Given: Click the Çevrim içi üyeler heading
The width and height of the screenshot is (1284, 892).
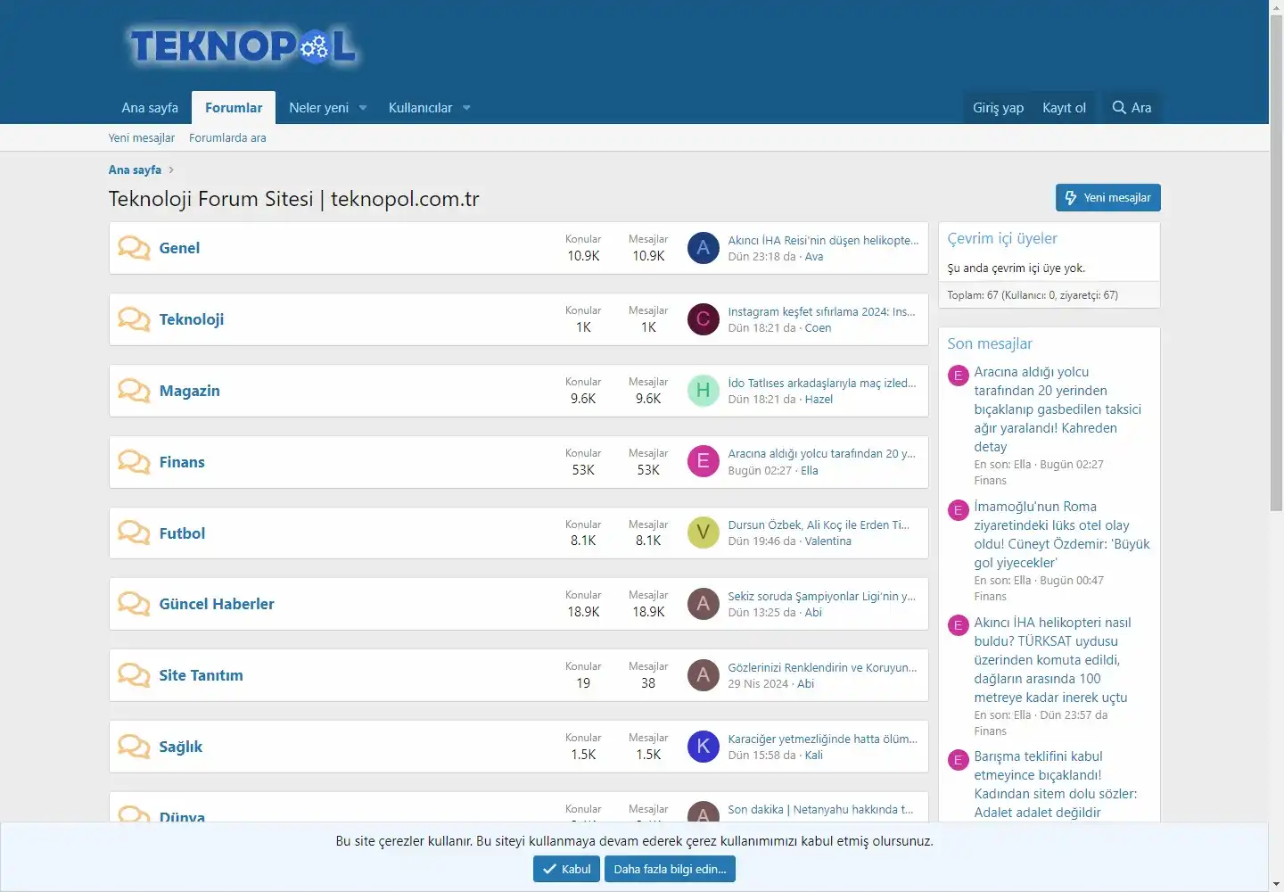Looking at the screenshot, I should (1002, 238).
